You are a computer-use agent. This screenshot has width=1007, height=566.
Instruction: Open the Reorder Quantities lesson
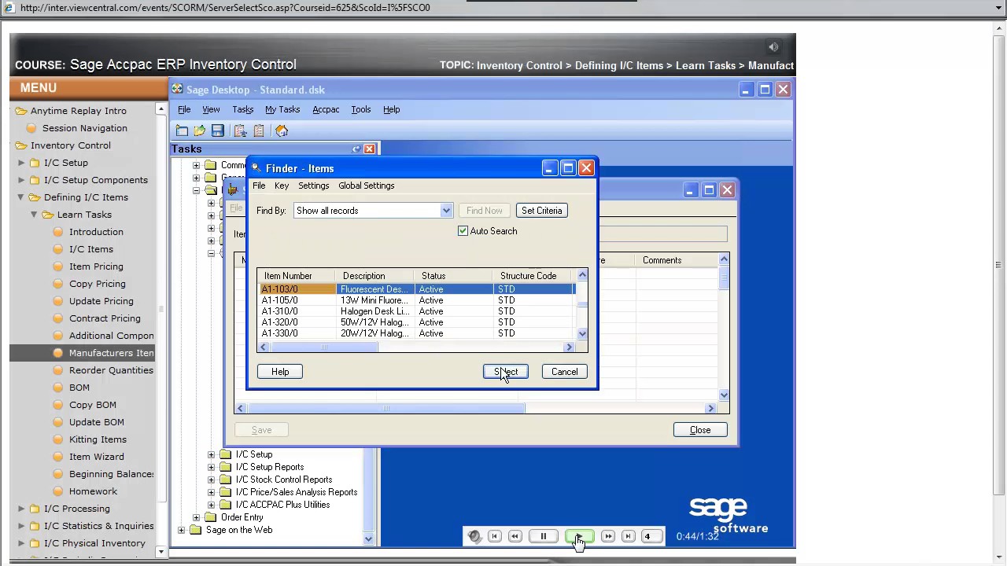[x=111, y=370]
